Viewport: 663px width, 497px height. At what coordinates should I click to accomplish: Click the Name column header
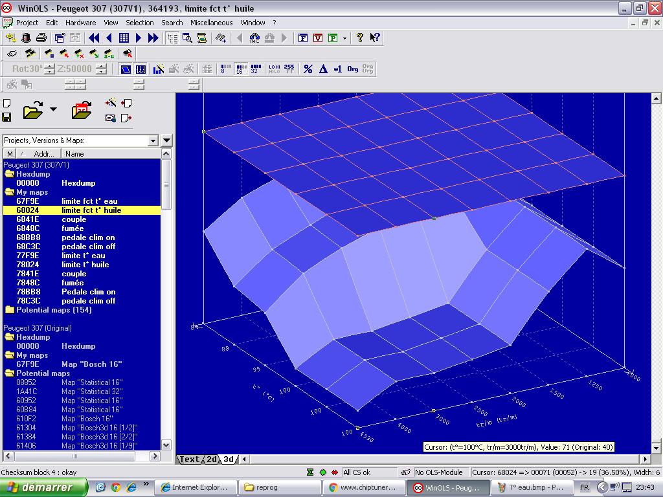point(74,154)
